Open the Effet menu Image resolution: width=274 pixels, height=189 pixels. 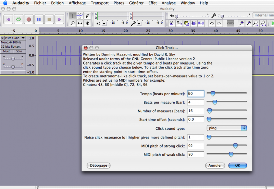(152, 3)
